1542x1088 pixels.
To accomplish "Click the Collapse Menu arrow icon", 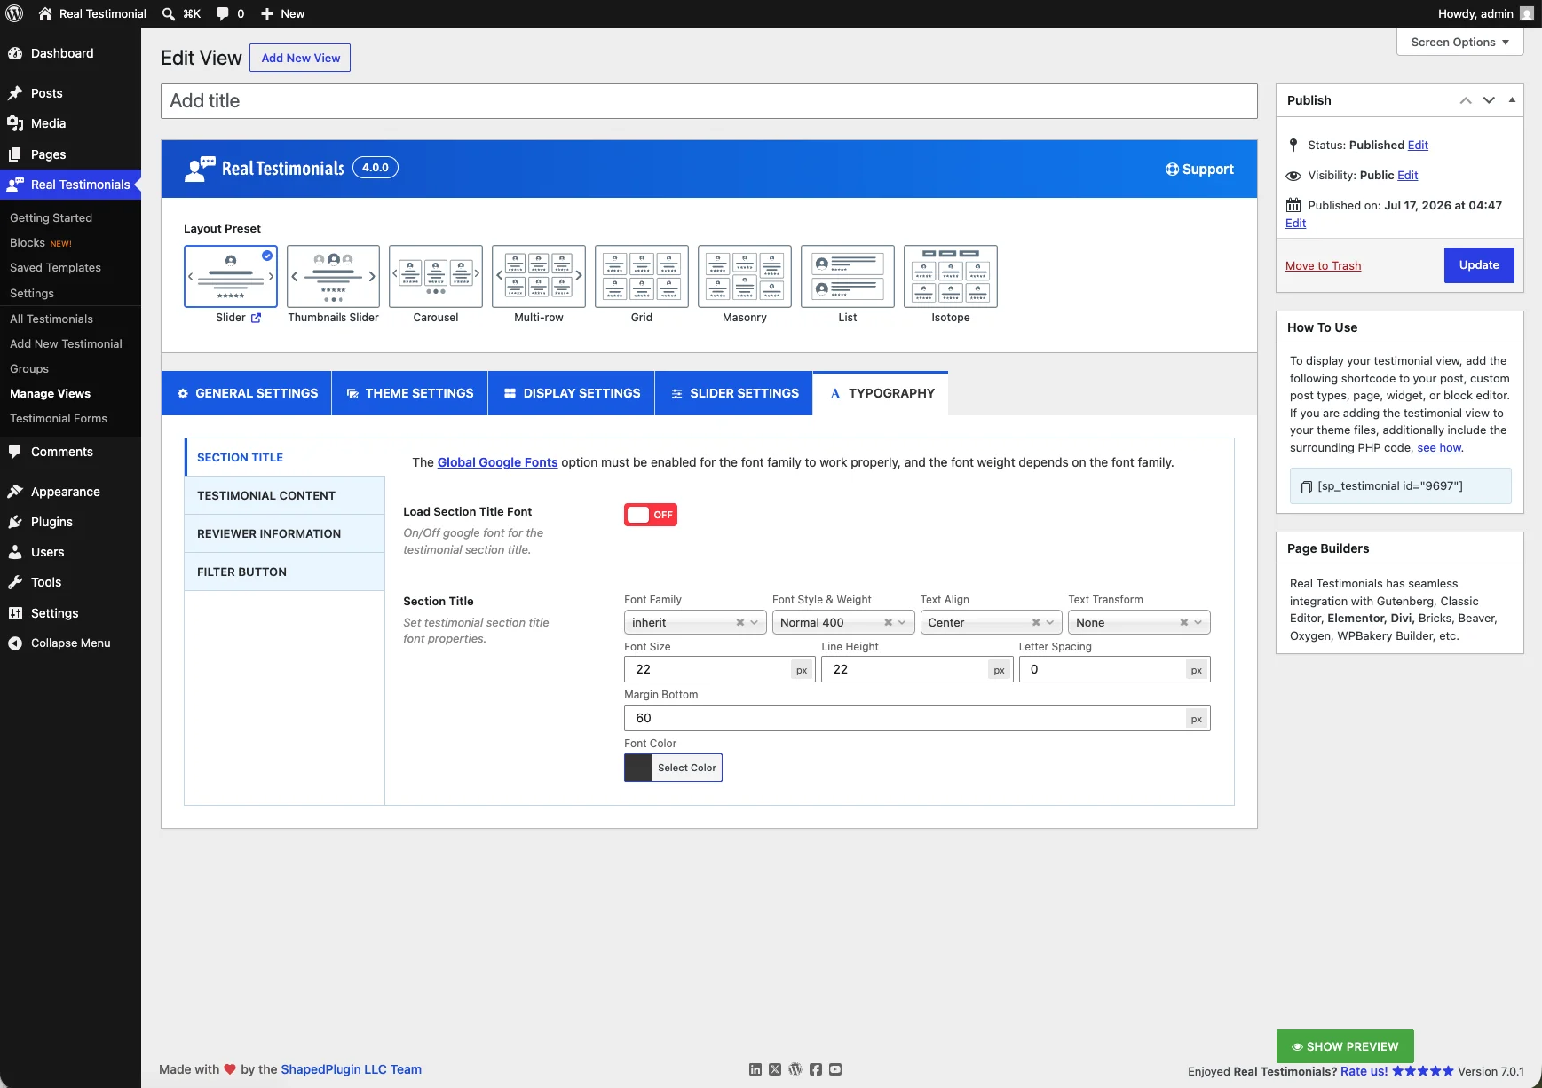I will pos(15,643).
